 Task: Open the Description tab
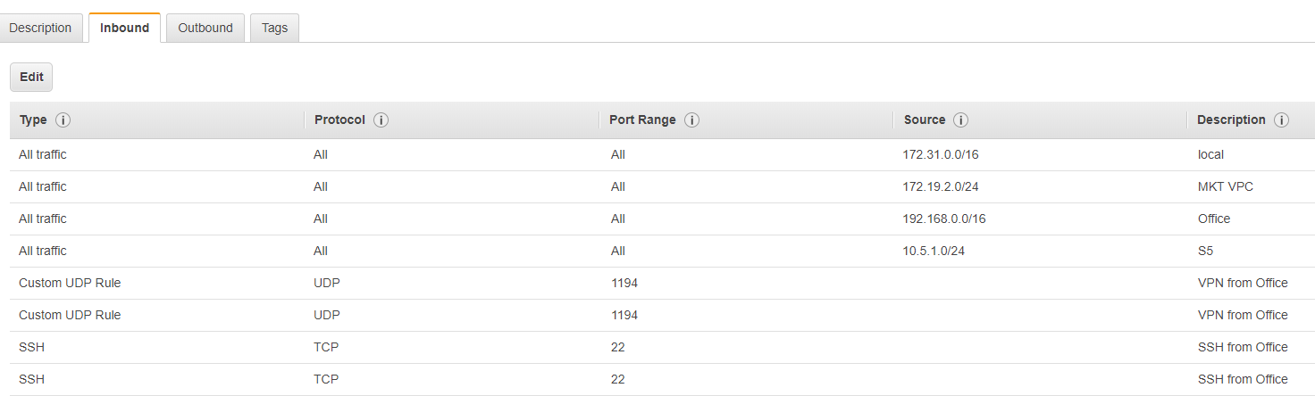[40, 28]
